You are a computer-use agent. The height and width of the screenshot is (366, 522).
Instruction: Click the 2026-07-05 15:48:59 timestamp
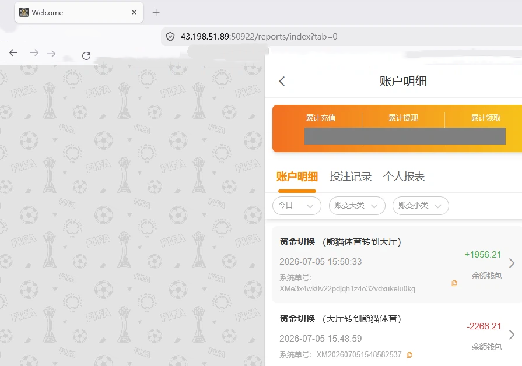click(321, 339)
